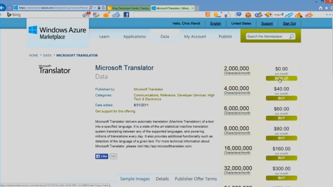This screenshot has width=333, height=187.
Task: Click the United States region text
Action: 241,23
